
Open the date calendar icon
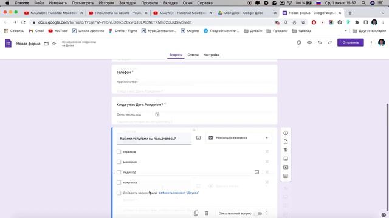157,114
